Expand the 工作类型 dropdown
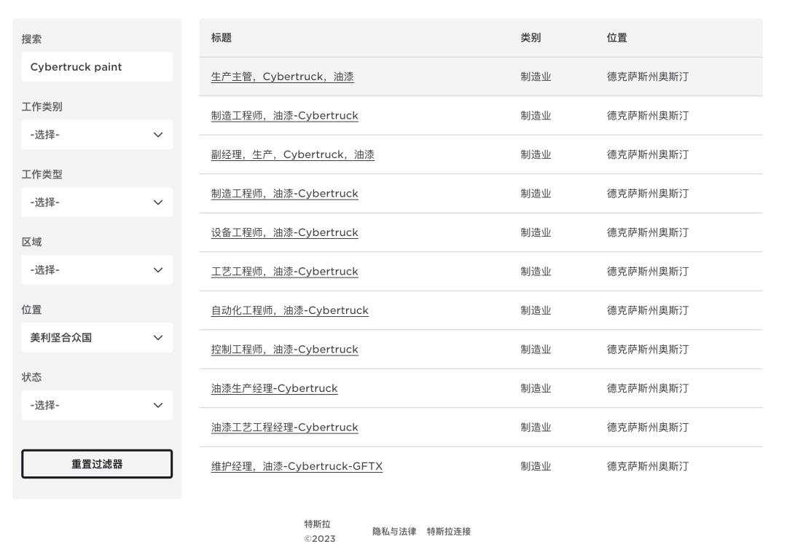The width and height of the screenshot is (787, 547). point(97,202)
